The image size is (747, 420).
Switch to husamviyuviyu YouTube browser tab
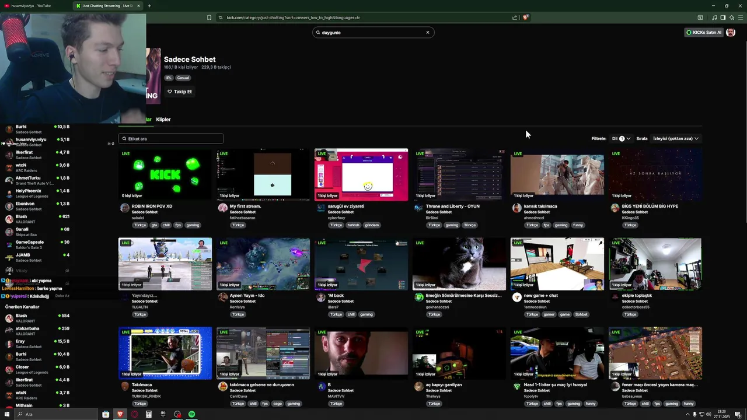pos(35,6)
